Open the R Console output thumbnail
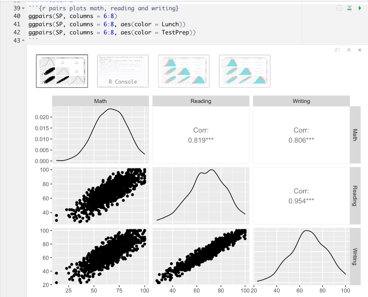Viewport: 368px width, 297px height. pos(123,71)
